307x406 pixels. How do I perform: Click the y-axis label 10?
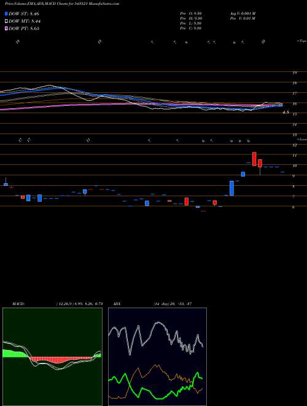point(294,166)
